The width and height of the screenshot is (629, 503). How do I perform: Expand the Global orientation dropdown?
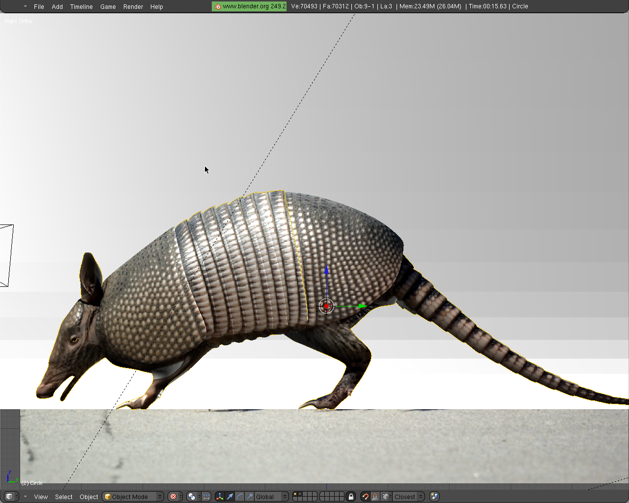pos(271,497)
